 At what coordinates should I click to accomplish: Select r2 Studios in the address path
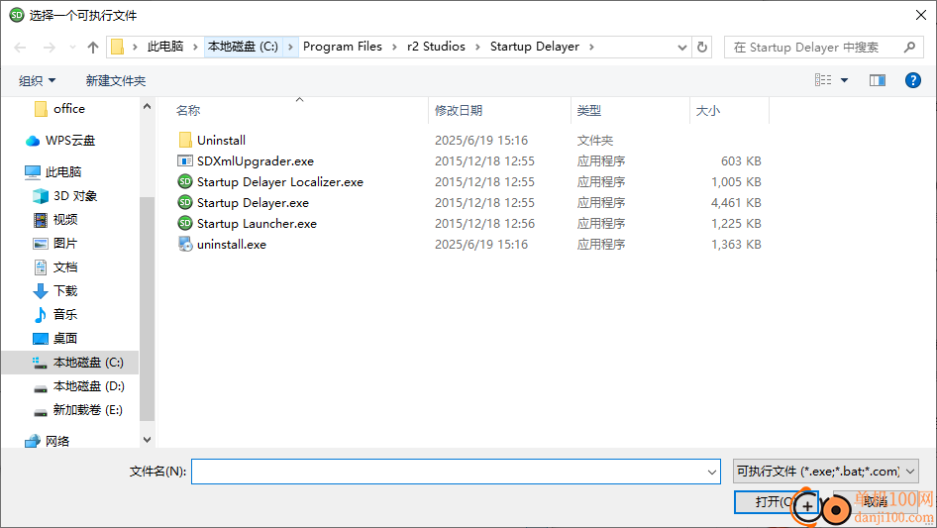[436, 47]
